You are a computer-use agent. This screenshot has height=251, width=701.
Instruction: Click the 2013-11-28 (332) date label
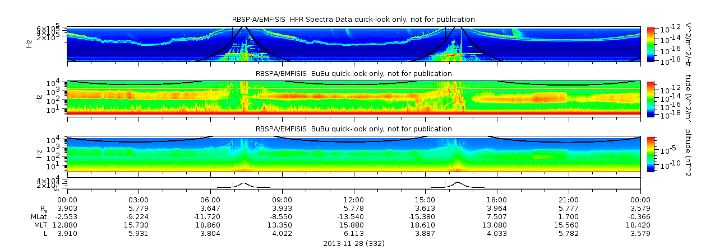pyautogui.click(x=354, y=244)
